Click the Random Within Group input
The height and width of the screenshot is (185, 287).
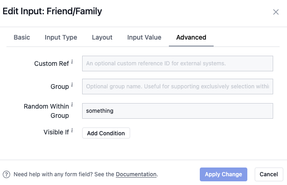tap(177, 110)
